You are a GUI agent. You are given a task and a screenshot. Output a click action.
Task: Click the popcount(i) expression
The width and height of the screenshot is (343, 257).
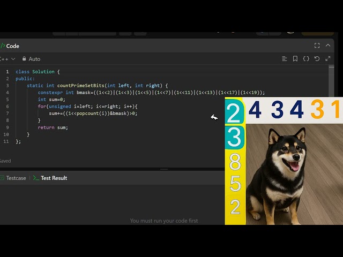tap(92, 114)
